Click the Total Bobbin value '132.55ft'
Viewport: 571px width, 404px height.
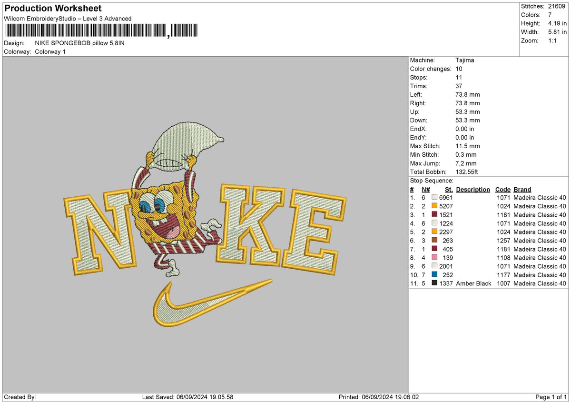tap(468, 172)
